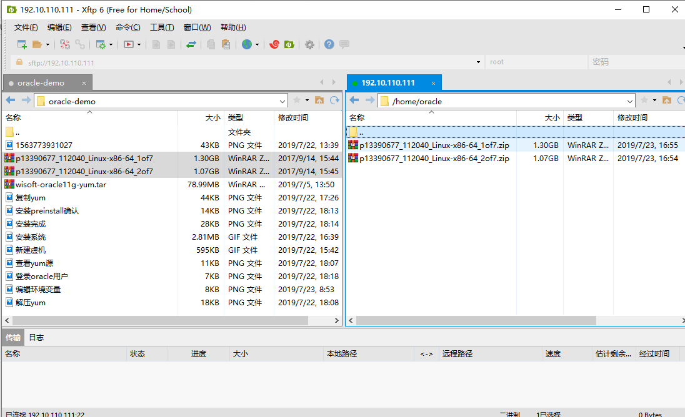The height and width of the screenshot is (417, 685).
Task: Open the 命令(C) menu
Action: (128, 27)
